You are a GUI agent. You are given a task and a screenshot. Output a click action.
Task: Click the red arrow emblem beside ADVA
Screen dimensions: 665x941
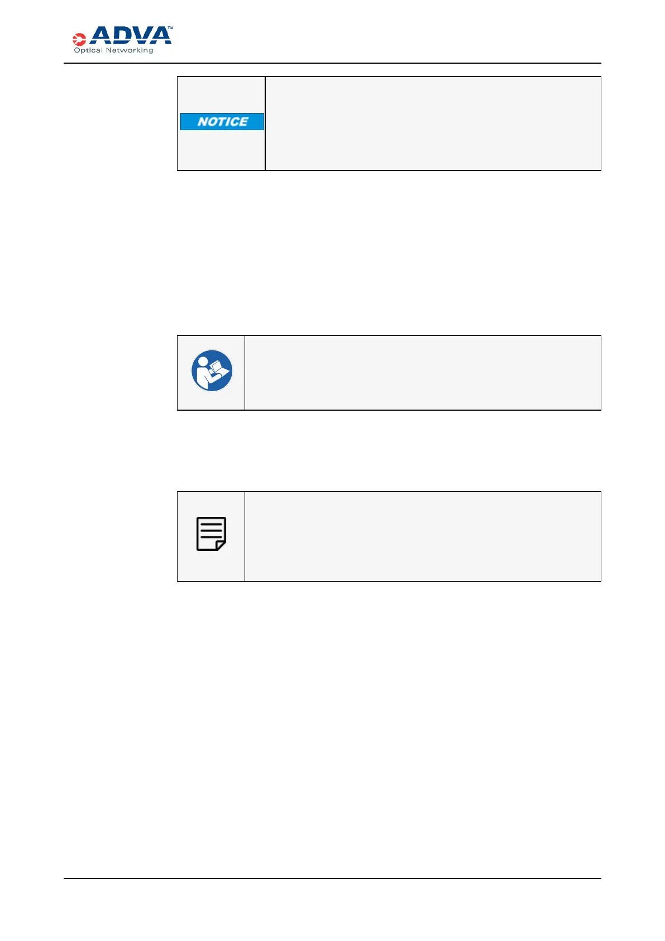79,39
